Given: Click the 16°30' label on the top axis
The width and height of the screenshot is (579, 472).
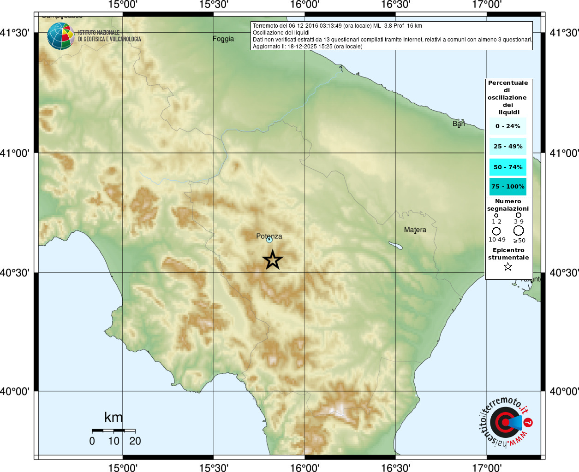Looking at the screenshot, I should (395, 5).
